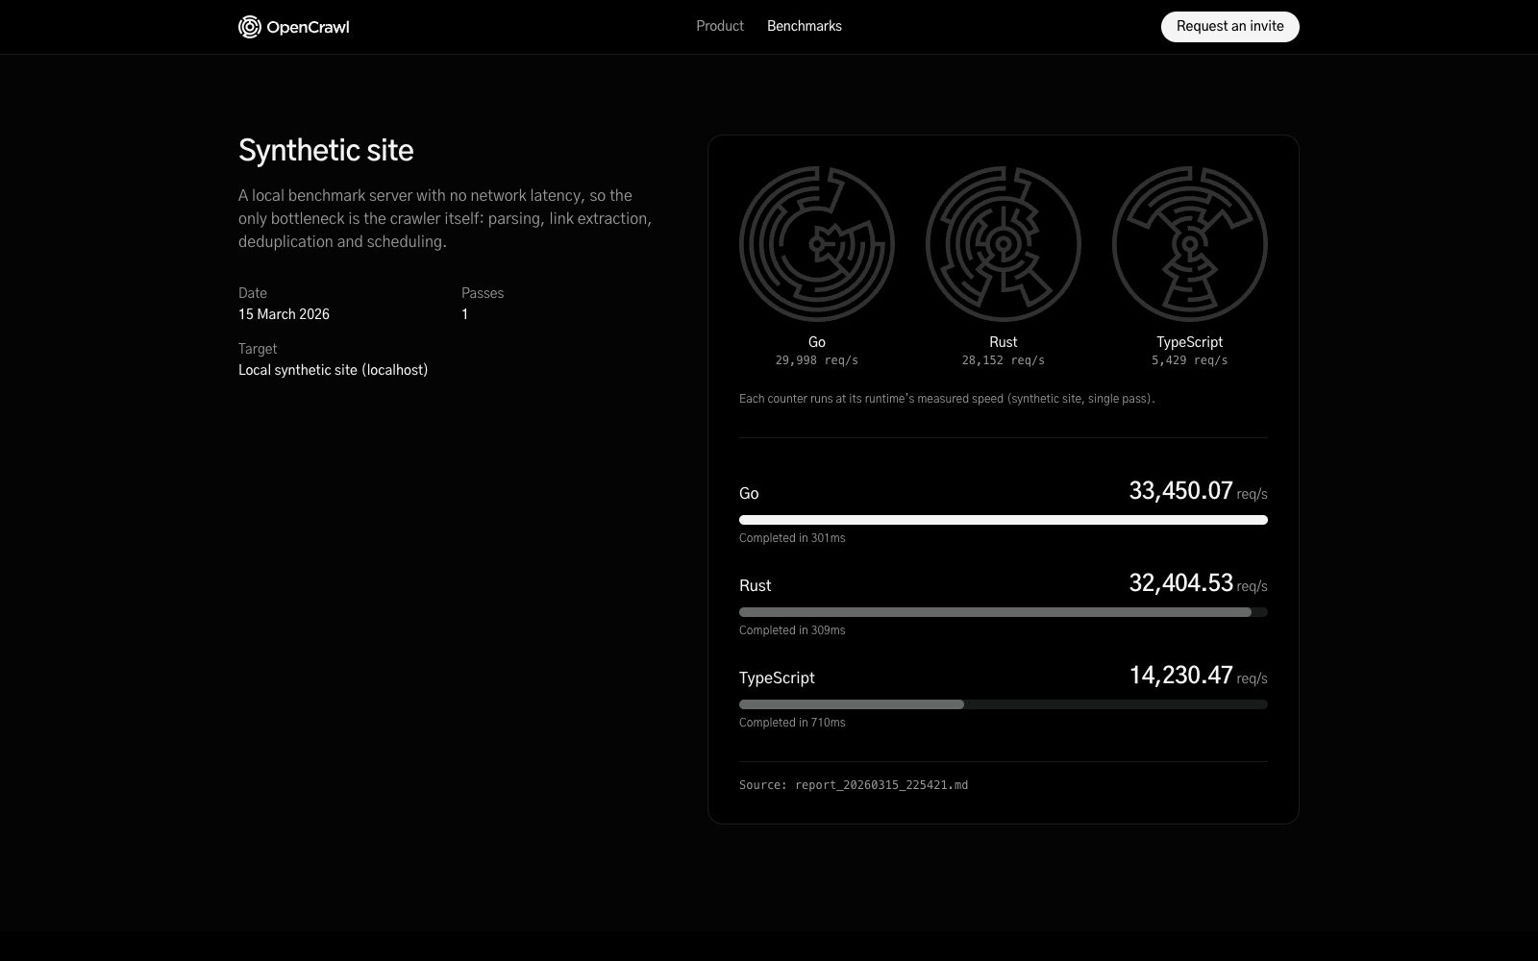Screen dimensions: 1538x961
Task: Click the OpenCrawl spiral logo icon
Action: coord(250,27)
